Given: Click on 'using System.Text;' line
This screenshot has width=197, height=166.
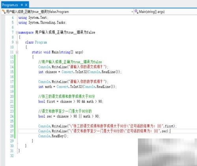Looking at the screenshot, I should pyautogui.click(x=33, y=18).
